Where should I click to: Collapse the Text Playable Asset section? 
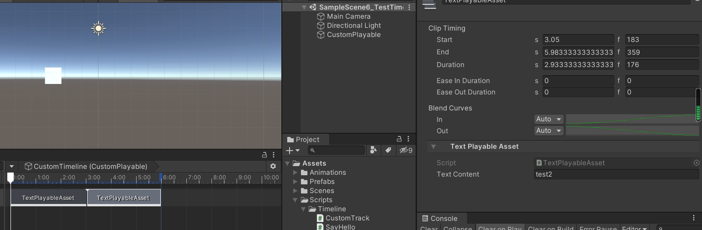(x=433, y=146)
